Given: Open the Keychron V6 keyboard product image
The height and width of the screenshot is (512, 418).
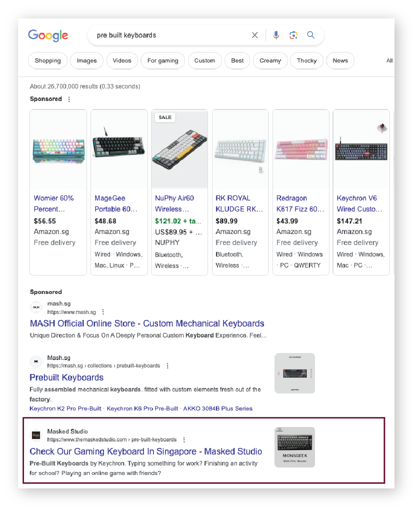Looking at the screenshot, I should click(x=361, y=150).
